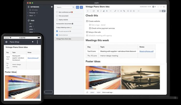Select All notes in the sidebar

(x=35, y=10)
